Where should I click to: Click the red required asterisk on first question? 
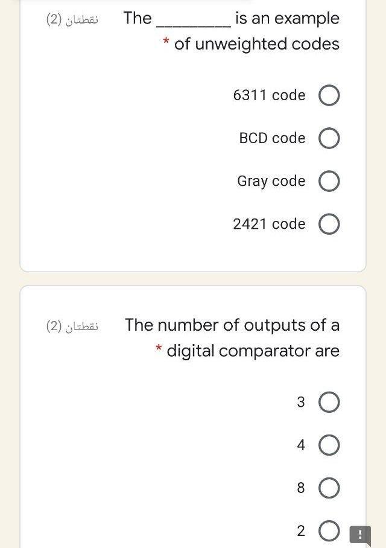(x=165, y=43)
